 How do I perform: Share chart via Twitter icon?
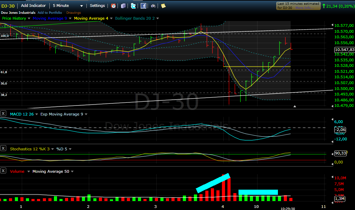[x=133, y=6]
